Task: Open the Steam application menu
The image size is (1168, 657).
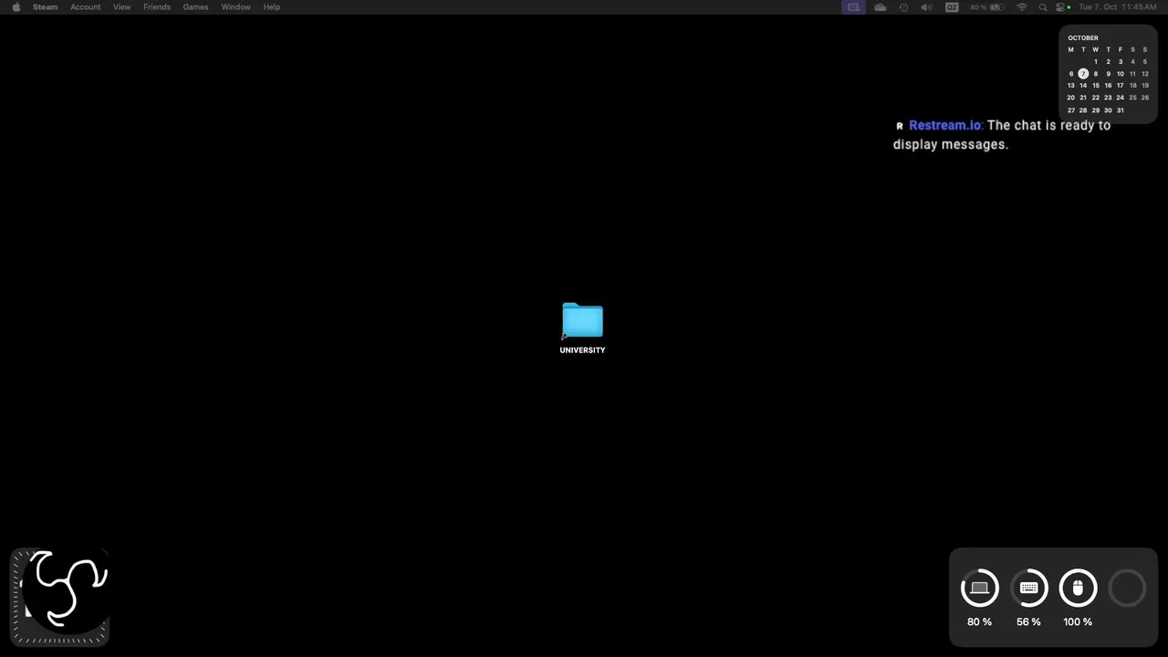Action: point(45,6)
